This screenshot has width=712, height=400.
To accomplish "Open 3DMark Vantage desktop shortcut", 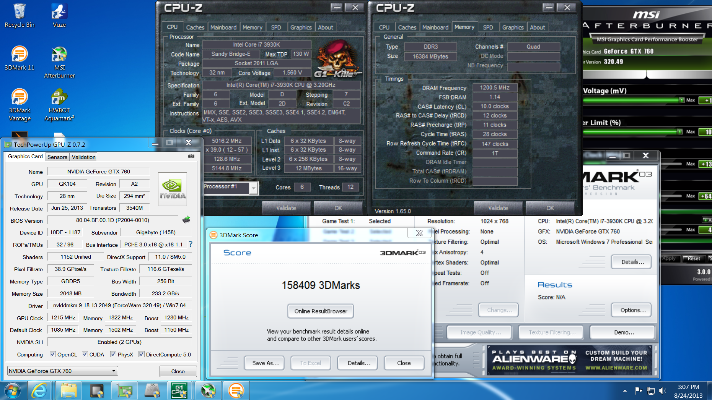I will click(20, 105).
